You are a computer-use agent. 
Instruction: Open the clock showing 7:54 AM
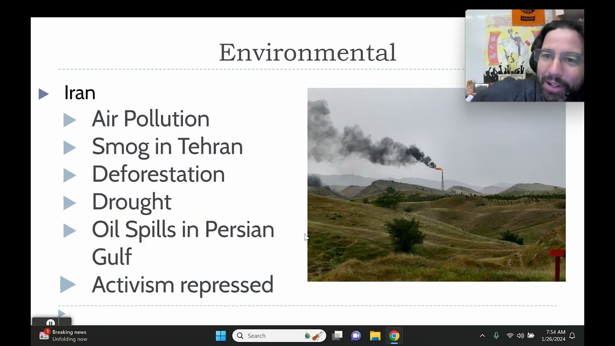click(553, 335)
